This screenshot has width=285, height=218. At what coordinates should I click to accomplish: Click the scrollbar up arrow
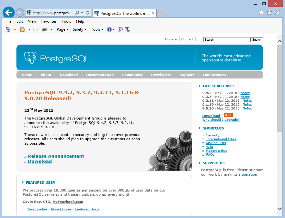click(x=280, y=41)
